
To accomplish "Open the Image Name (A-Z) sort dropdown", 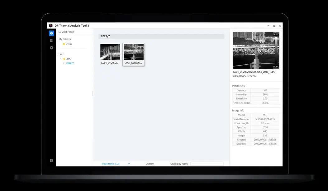I will 116,164.
